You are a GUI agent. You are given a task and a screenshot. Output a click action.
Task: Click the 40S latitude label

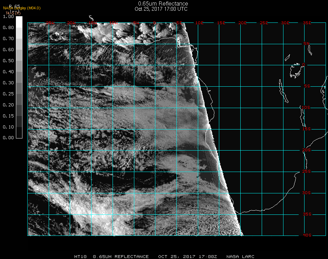point(307,235)
